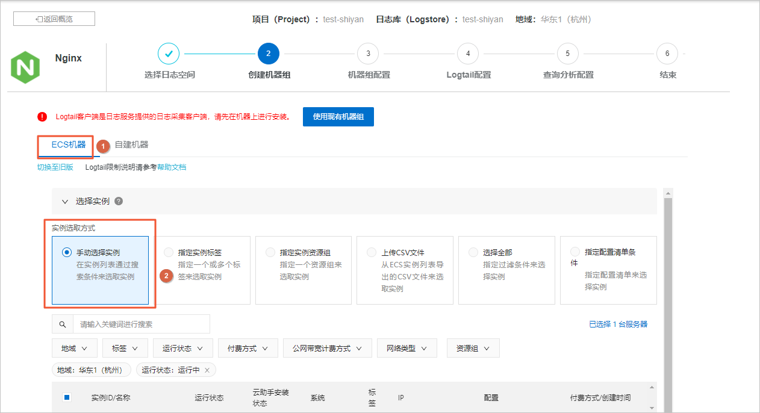Image resolution: width=760 pixels, height=413 pixels.
Task: Open the 帮助文档 link
Action: 172,167
